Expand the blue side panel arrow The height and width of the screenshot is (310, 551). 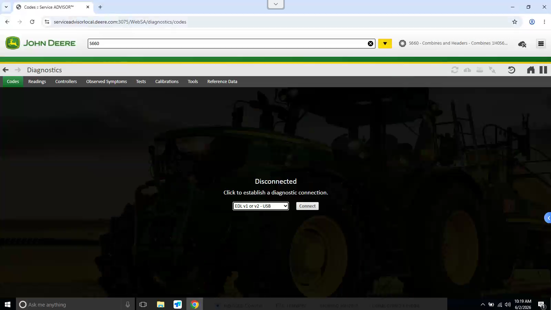[548, 218]
